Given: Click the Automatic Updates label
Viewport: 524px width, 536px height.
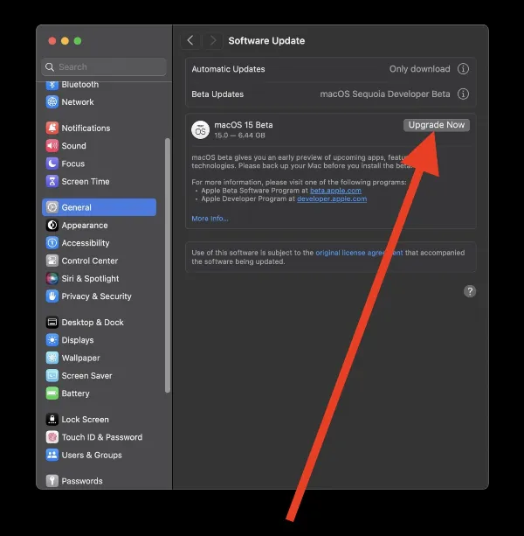Looking at the screenshot, I should pyautogui.click(x=228, y=69).
